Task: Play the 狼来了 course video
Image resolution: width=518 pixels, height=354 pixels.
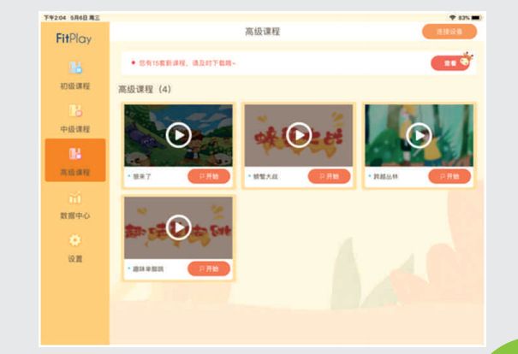Action: pos(179,135)
